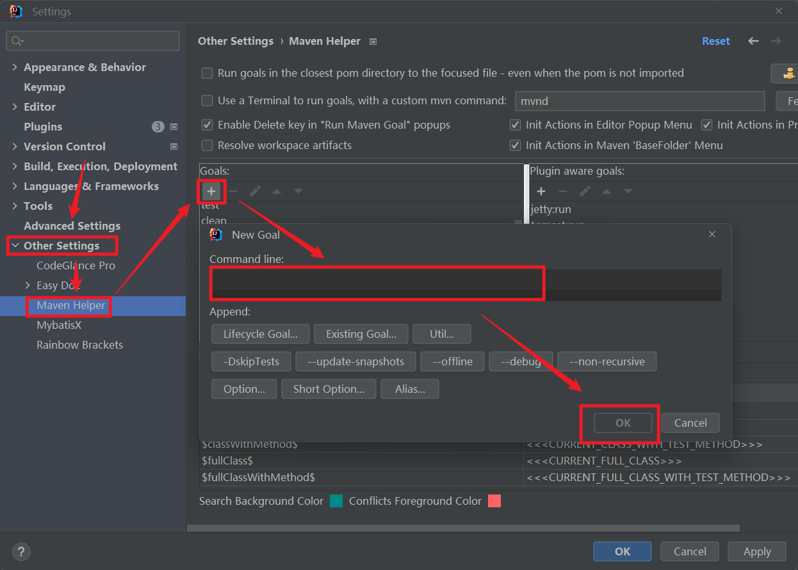Viewport: 798px width, 570px height.
Task: Click the help question mark icon
Action: (x=21, y=551)
